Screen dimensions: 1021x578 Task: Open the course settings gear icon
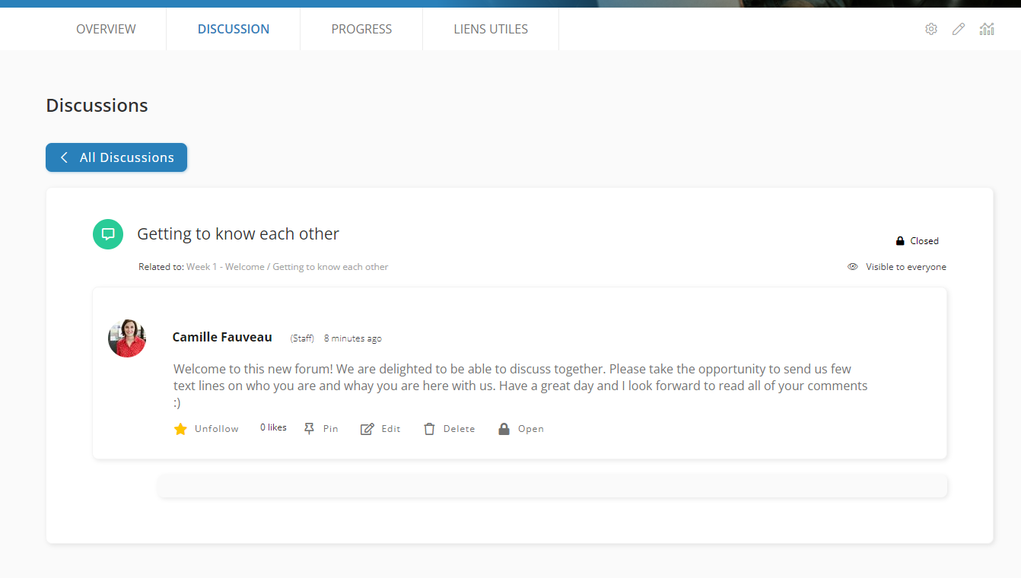click(x=931, y=29)
